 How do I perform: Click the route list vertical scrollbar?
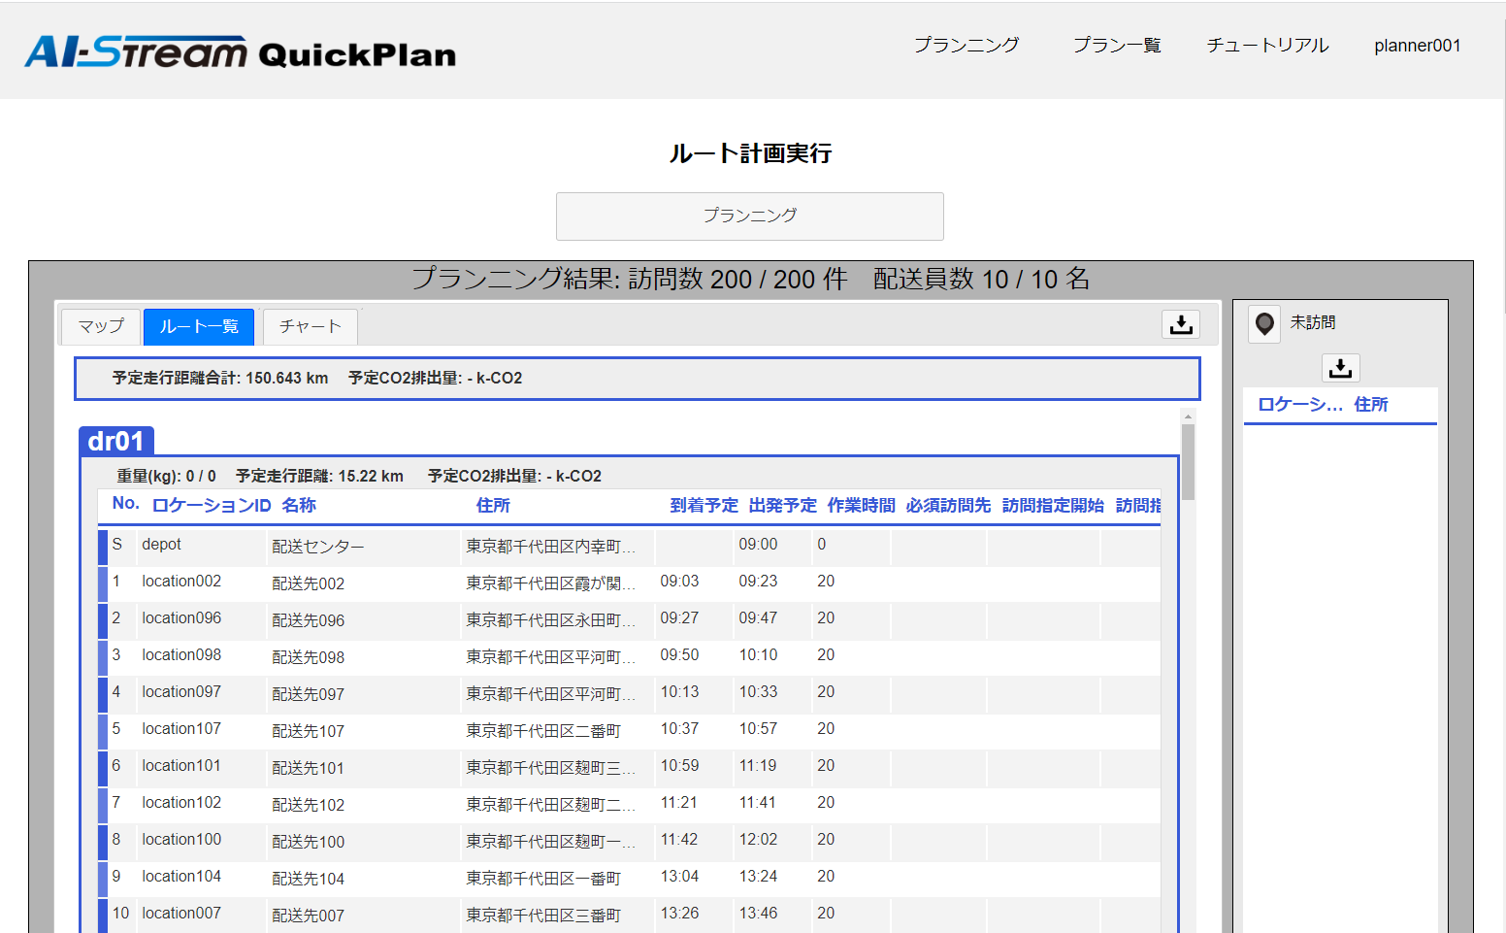pyautogui.click(x=1188, y=462)
